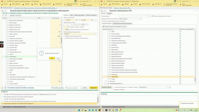
Task: Enable Выгружать движения документов checkbox
Action: (x=64, y=36)
